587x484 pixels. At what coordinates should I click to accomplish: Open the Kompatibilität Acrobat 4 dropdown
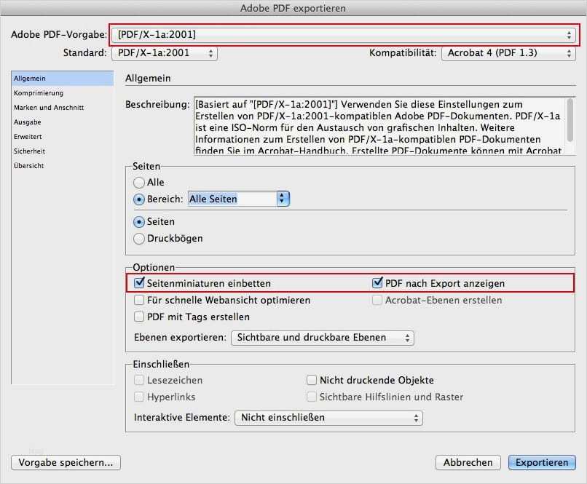[508, 53]
